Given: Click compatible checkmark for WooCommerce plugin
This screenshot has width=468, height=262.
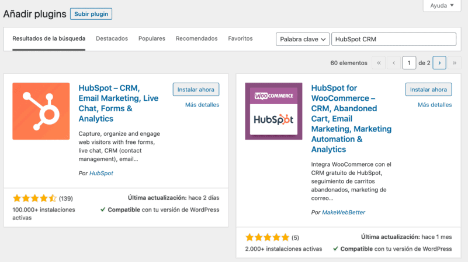Looking at the screenshot, I should pyautogui.click(x=335, y=249).
